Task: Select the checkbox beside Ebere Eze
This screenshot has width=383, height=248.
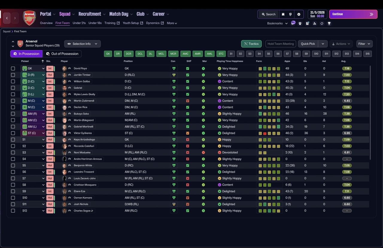Action: pos(13,191)
